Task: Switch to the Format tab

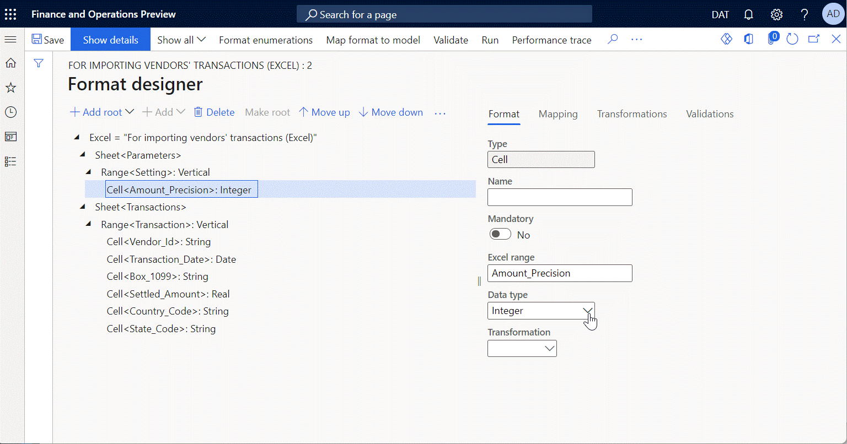Action: click(x=504, y=114)
